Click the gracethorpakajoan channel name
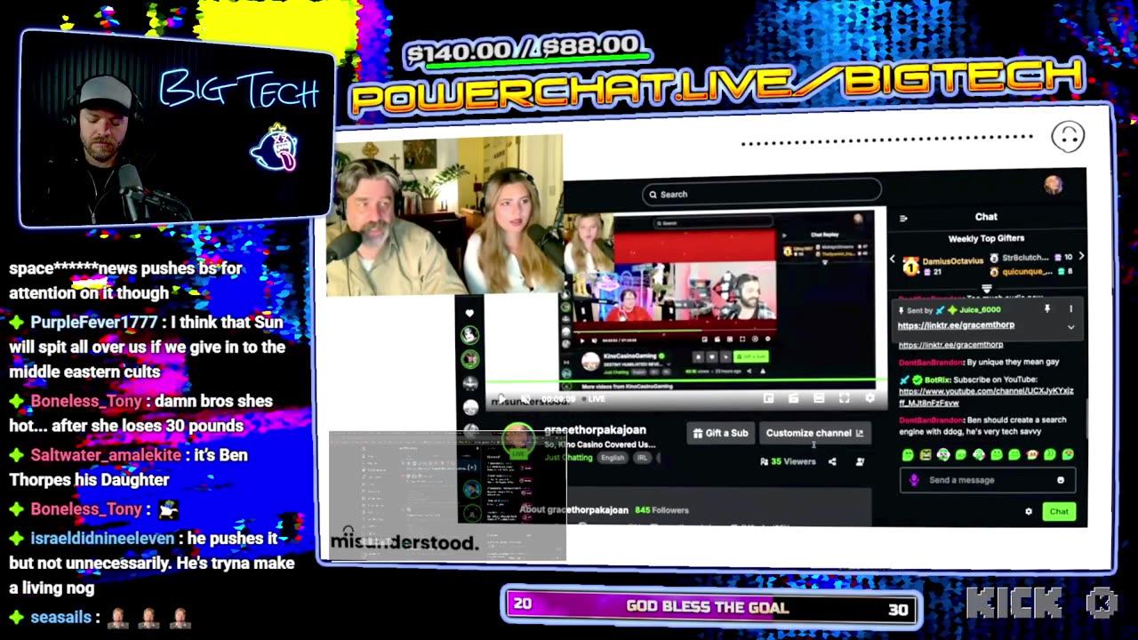 click(595, 429)
